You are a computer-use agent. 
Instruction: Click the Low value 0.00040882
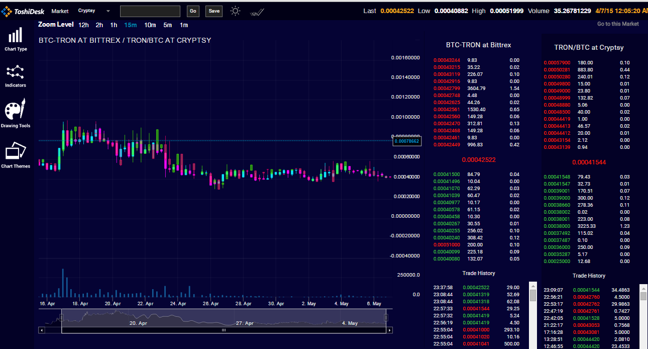(451, 11)
